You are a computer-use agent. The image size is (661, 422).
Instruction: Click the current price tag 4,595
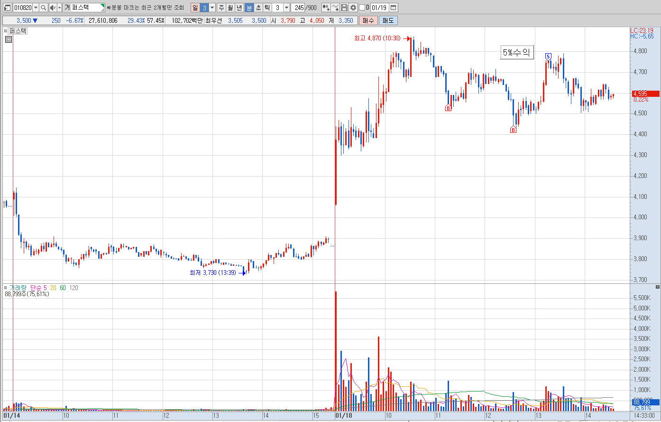tap(645, 94)
